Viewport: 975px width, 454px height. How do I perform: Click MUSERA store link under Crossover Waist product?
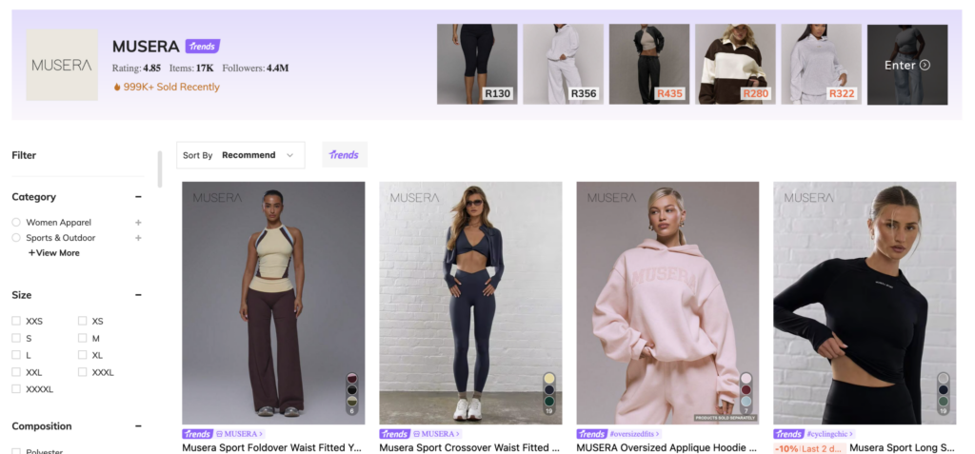coord(436,434)
